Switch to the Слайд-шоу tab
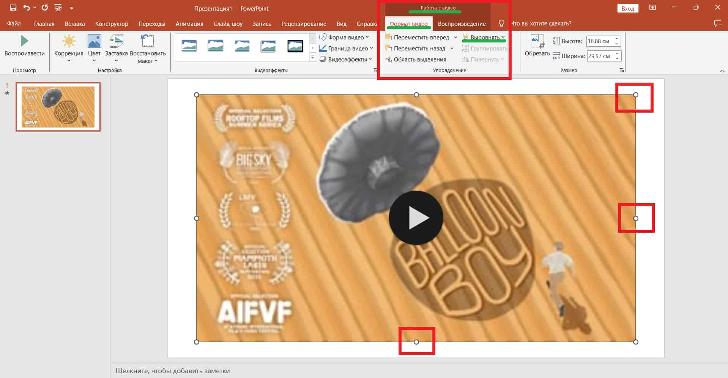The image size is (728, 378). tap(228, 24)
